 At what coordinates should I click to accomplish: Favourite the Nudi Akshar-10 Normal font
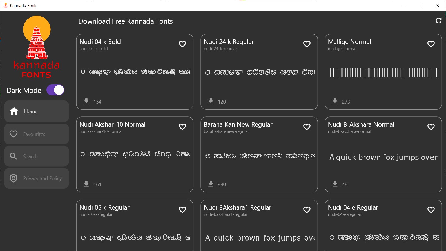182,127
